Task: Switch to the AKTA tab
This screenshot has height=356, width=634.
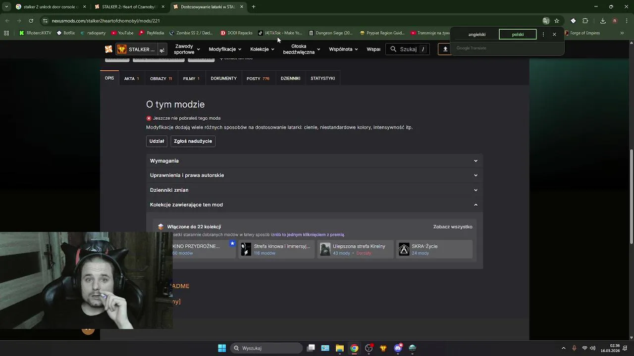Action: point(131,78)
